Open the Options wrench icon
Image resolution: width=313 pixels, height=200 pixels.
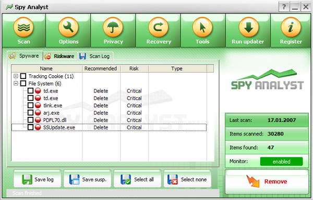click(x=68, y=28)
